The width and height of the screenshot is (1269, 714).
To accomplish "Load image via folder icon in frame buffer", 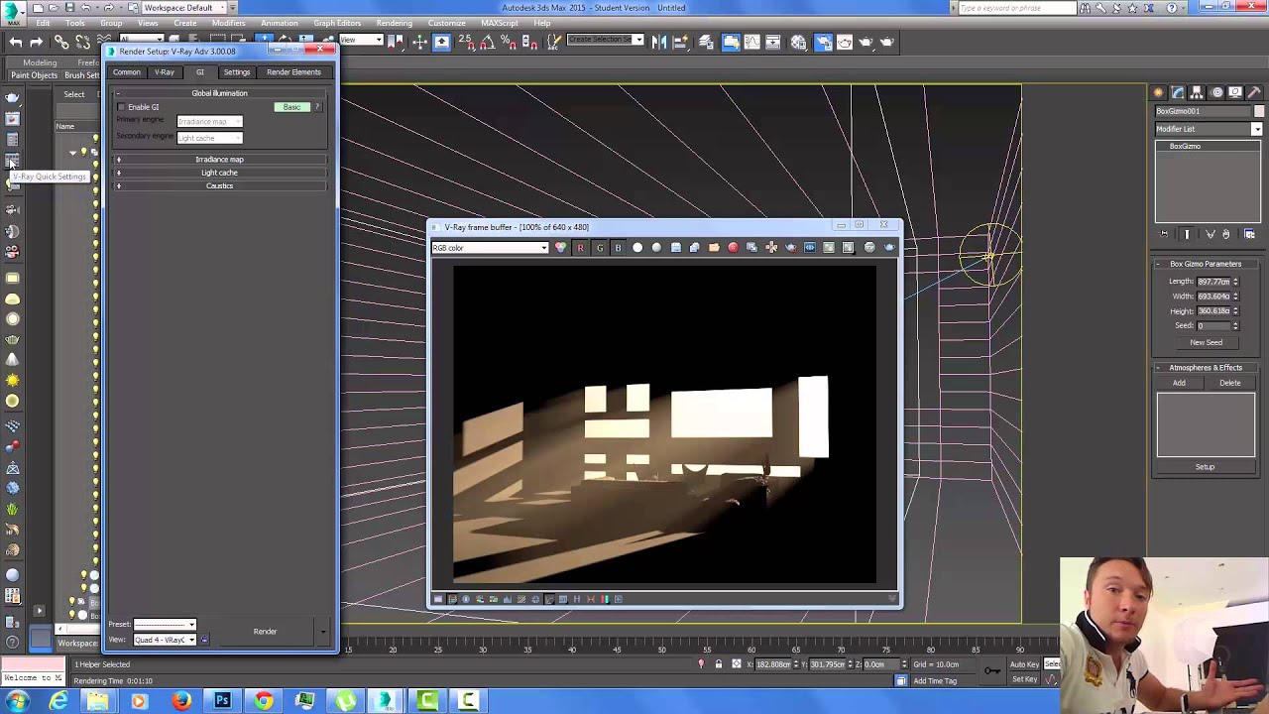I will 714,248.
